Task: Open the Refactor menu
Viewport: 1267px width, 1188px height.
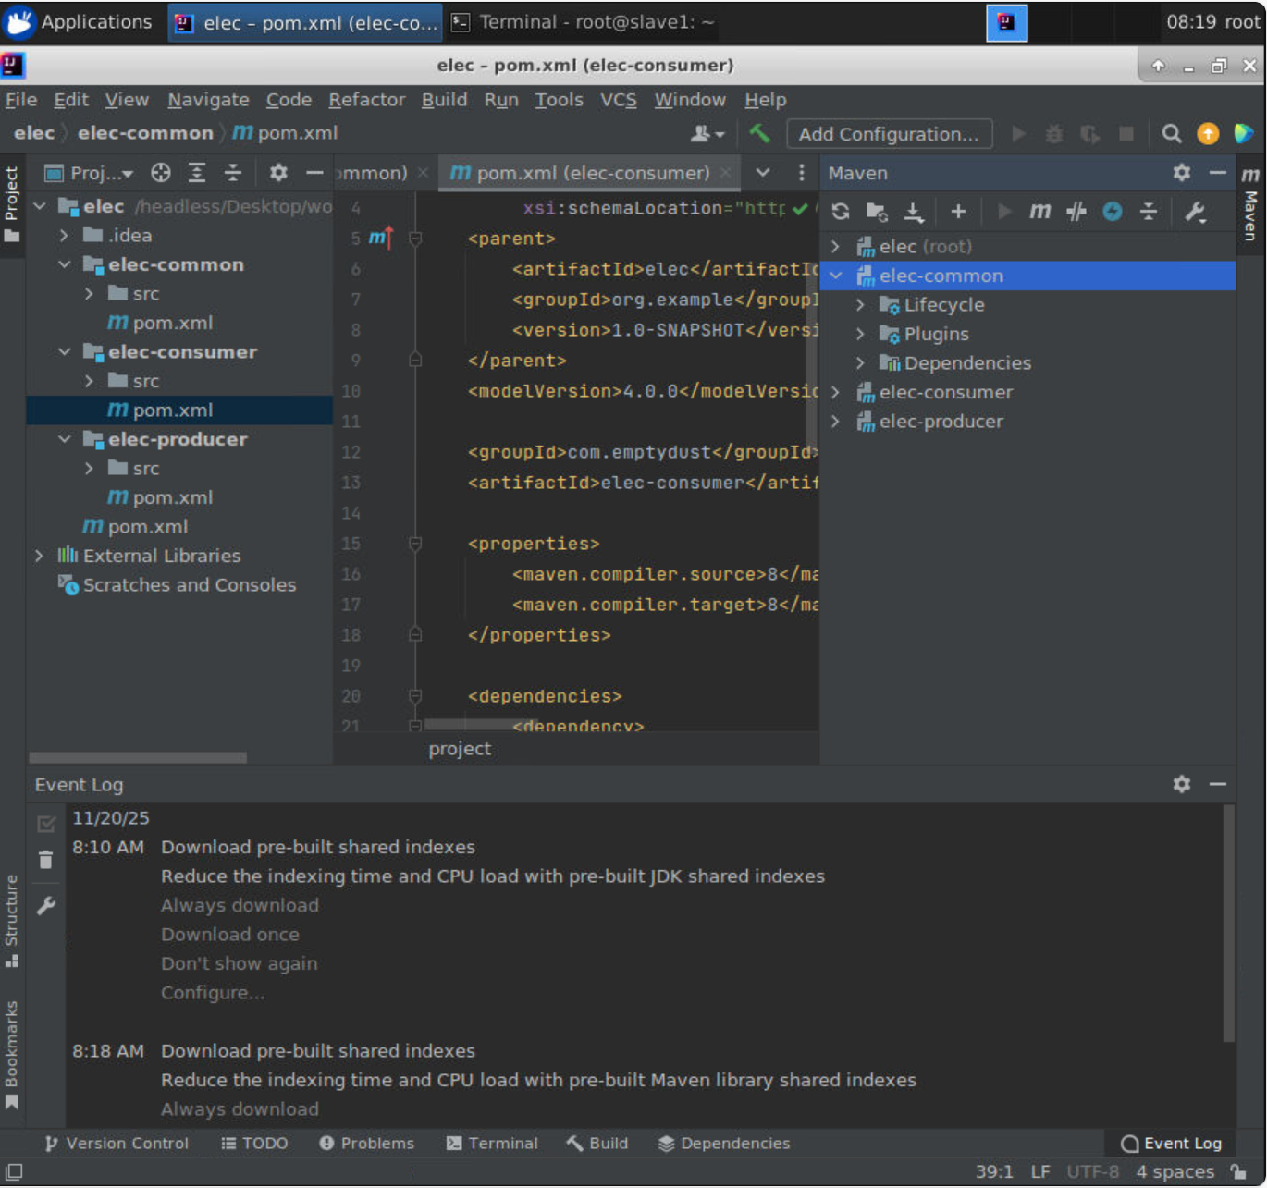Action: (366, 100)
